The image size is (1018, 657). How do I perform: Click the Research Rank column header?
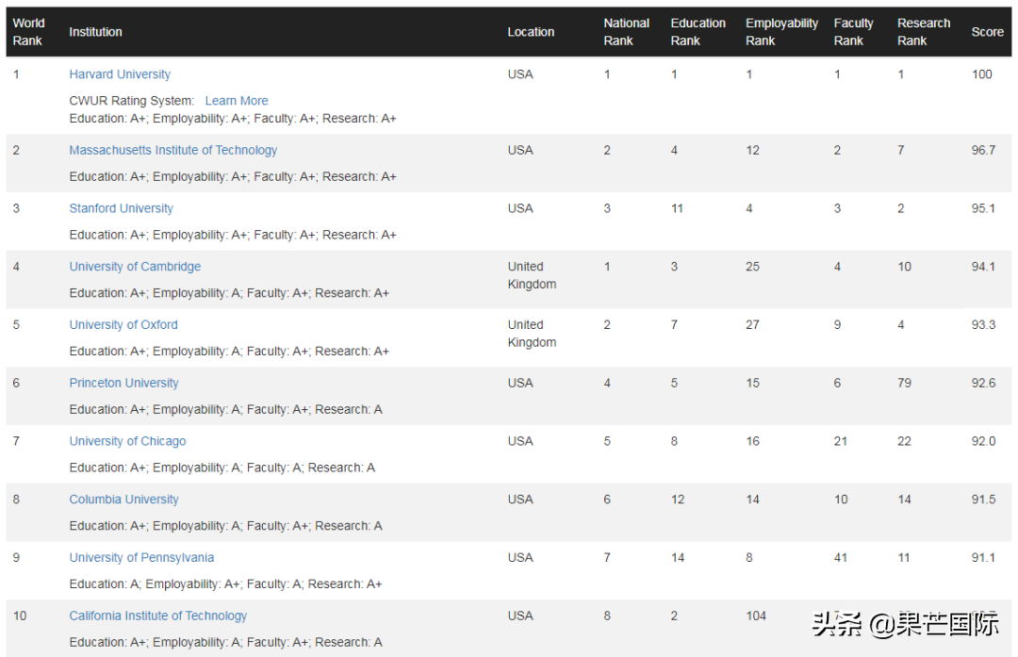point(923,32)
